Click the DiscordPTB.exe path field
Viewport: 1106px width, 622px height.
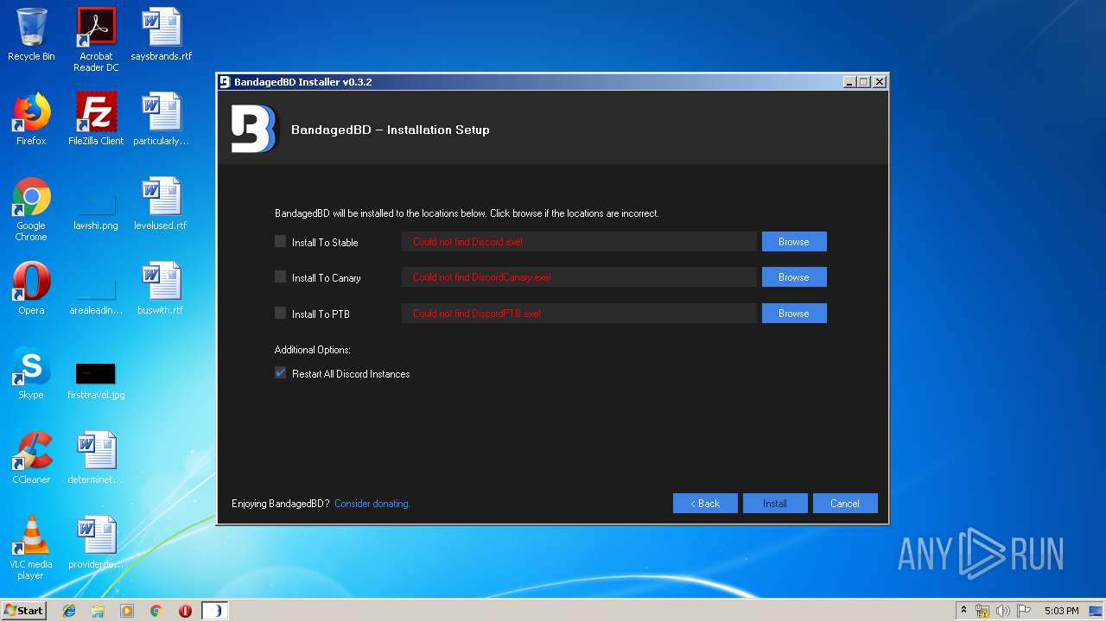point(579,314)
